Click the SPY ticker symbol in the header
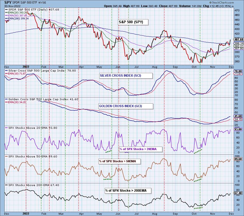244x216 pixels. pos(8,2)
